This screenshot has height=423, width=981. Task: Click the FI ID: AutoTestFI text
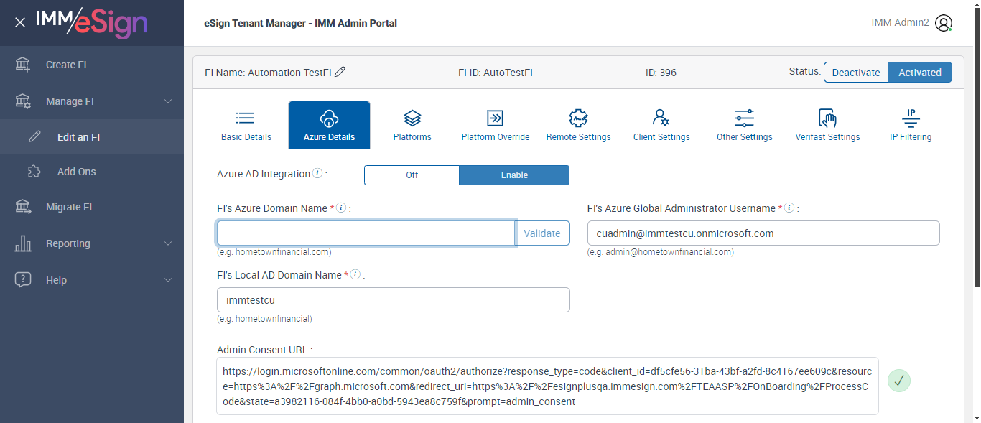[x=496, y=73]
